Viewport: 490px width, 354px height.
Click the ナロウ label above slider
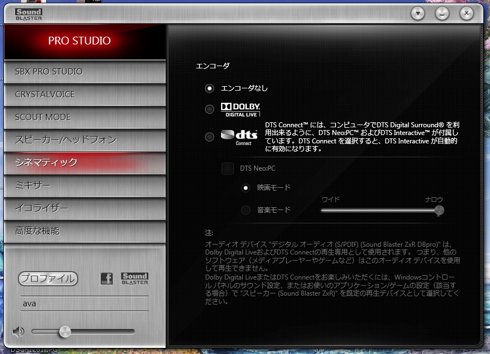pyautogui.click(x=434, y=199)
